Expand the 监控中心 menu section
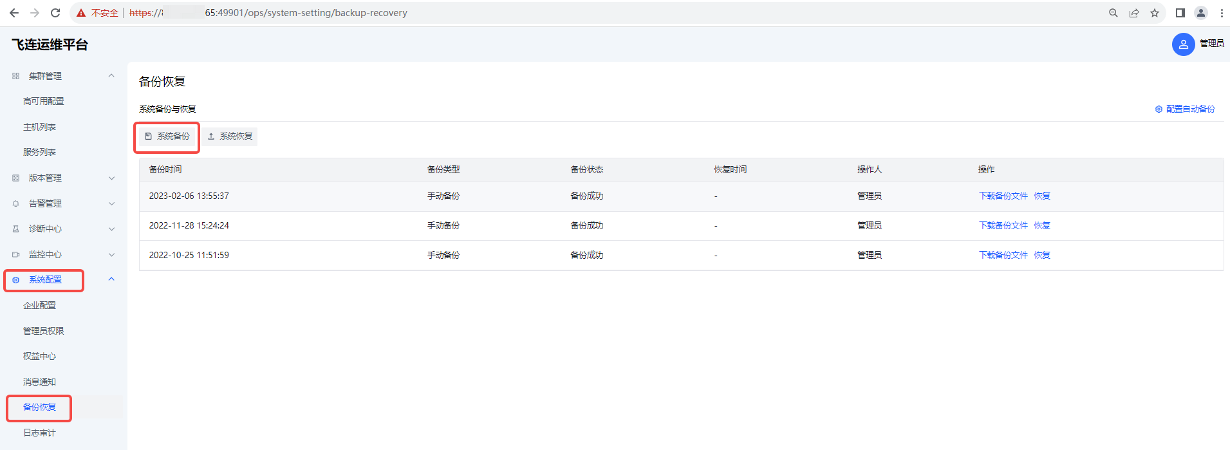The image size is (1230, 450). pyautogui.click(x=111, y=255)
